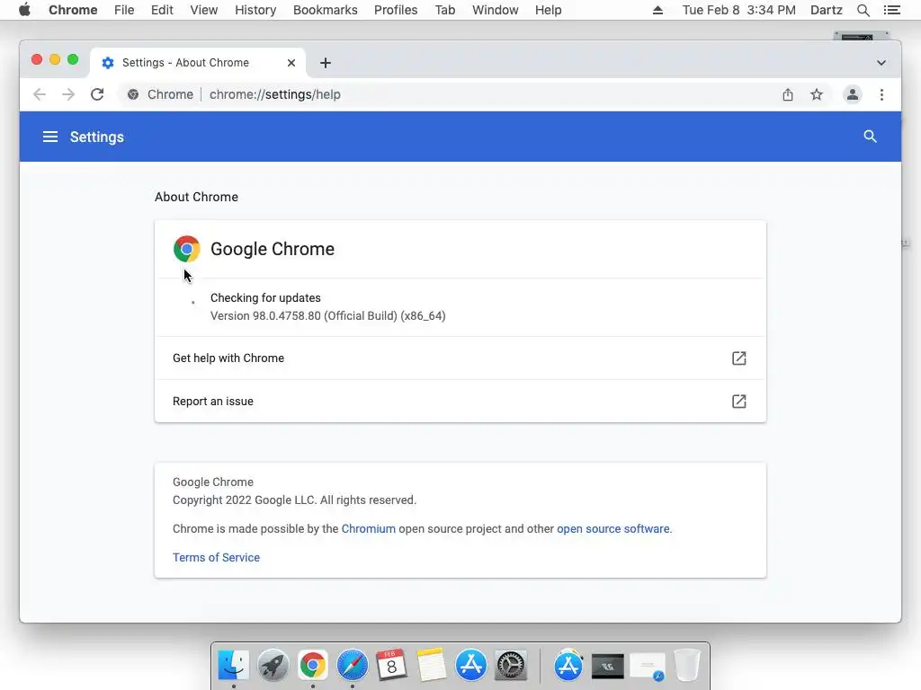
Task: Open the Edit menu
Action: click(x=162, y=10)
